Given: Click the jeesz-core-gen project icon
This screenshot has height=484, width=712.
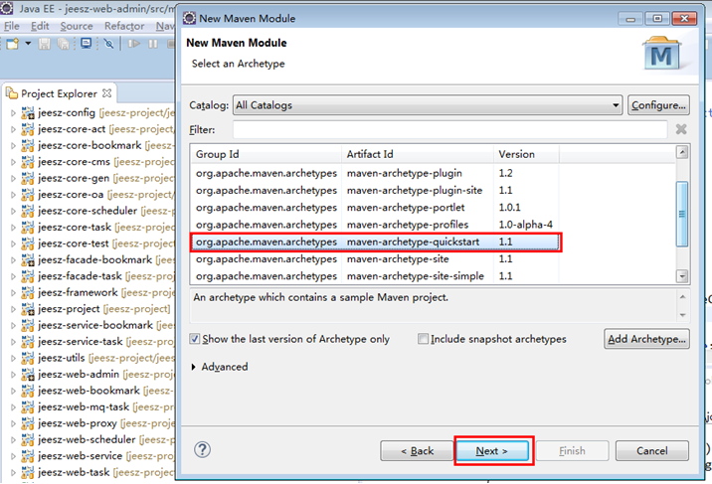Looking at the screenshot, I should (x=28, y=178).
